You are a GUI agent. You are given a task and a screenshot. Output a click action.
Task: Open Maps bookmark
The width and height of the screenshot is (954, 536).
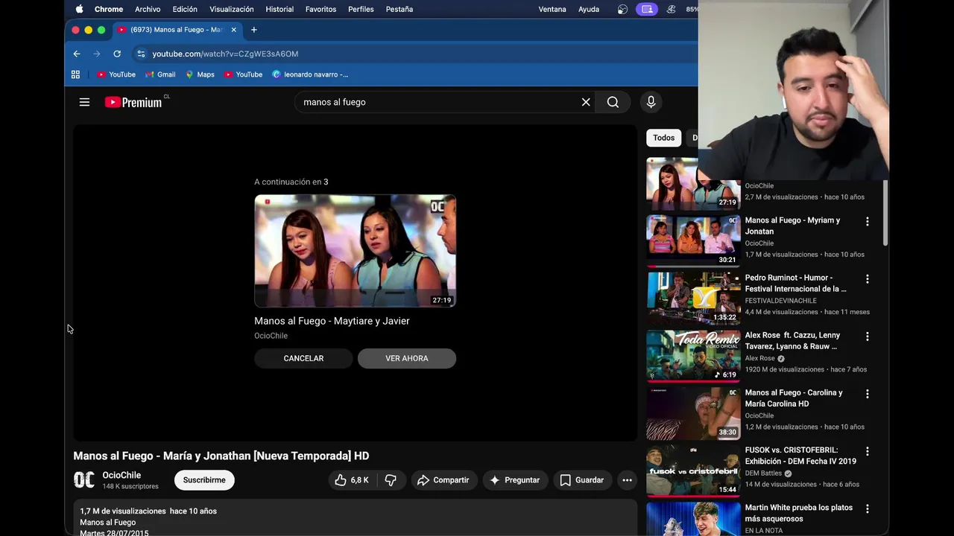[x=200, y=74]
